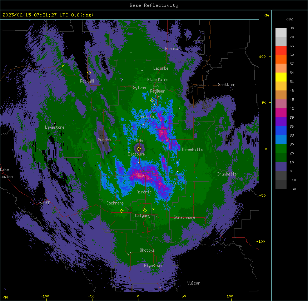Viewport: 308px width, 301px height.
Task: Click the yellow diamond marker above Calgary
Action: 145,211
